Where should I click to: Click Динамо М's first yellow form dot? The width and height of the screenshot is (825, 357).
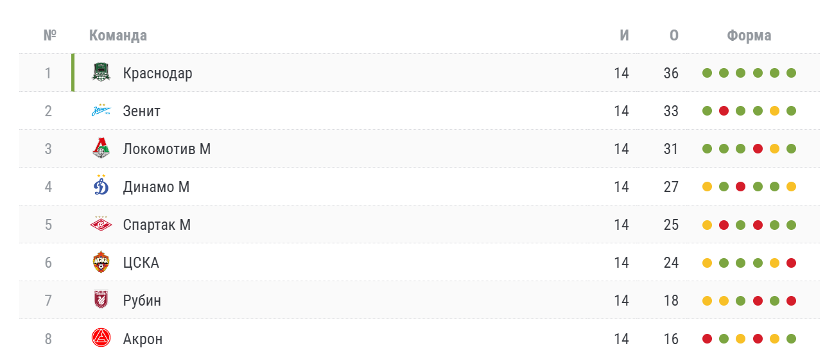pyautogui.click(x=707, y=187)
